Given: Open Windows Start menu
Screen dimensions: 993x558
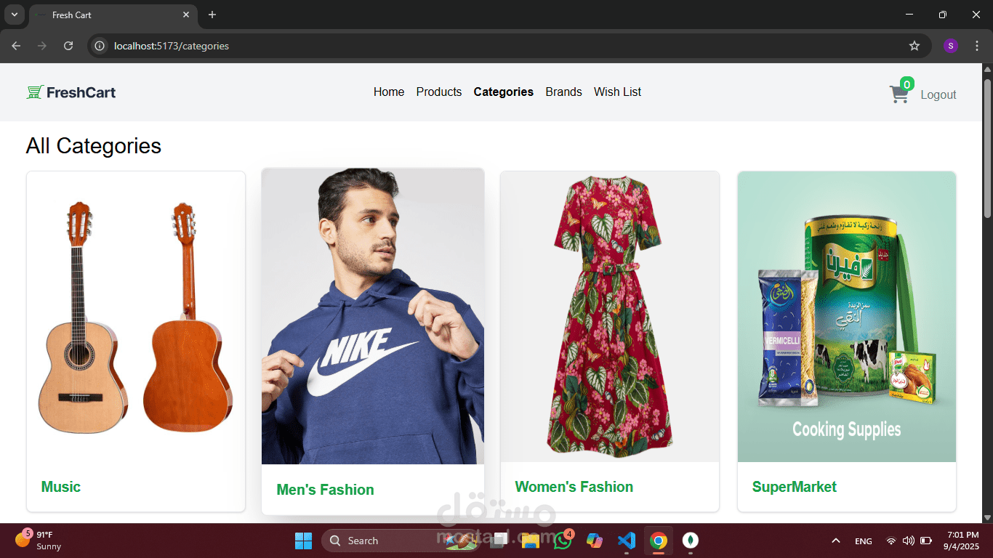Looking at the screenshot, I should (303, 541).
